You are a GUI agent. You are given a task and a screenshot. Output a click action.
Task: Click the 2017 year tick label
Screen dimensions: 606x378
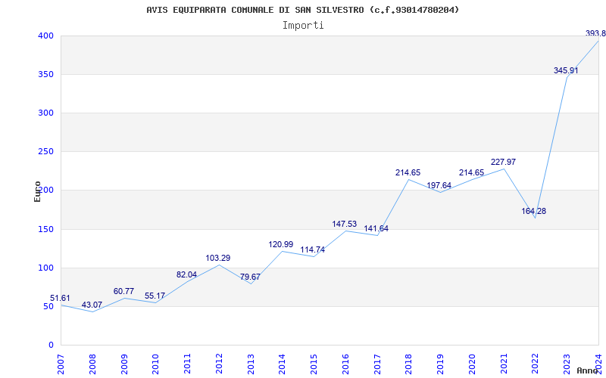pos(377,364)
